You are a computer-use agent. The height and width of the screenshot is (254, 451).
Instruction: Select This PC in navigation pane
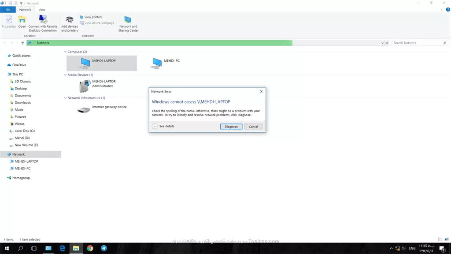pyautogui.click(x=15, y=74)
